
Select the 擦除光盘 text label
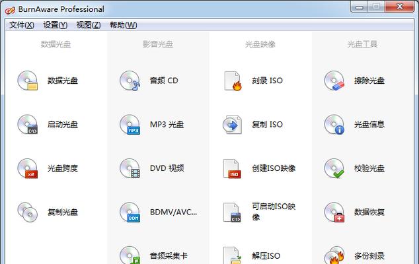tap(369, 81)
